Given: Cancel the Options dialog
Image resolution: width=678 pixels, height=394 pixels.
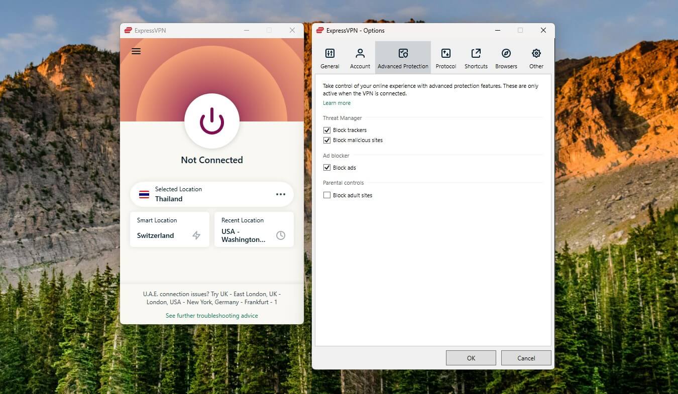Looking at the screenshot, I should coord(526,358).
